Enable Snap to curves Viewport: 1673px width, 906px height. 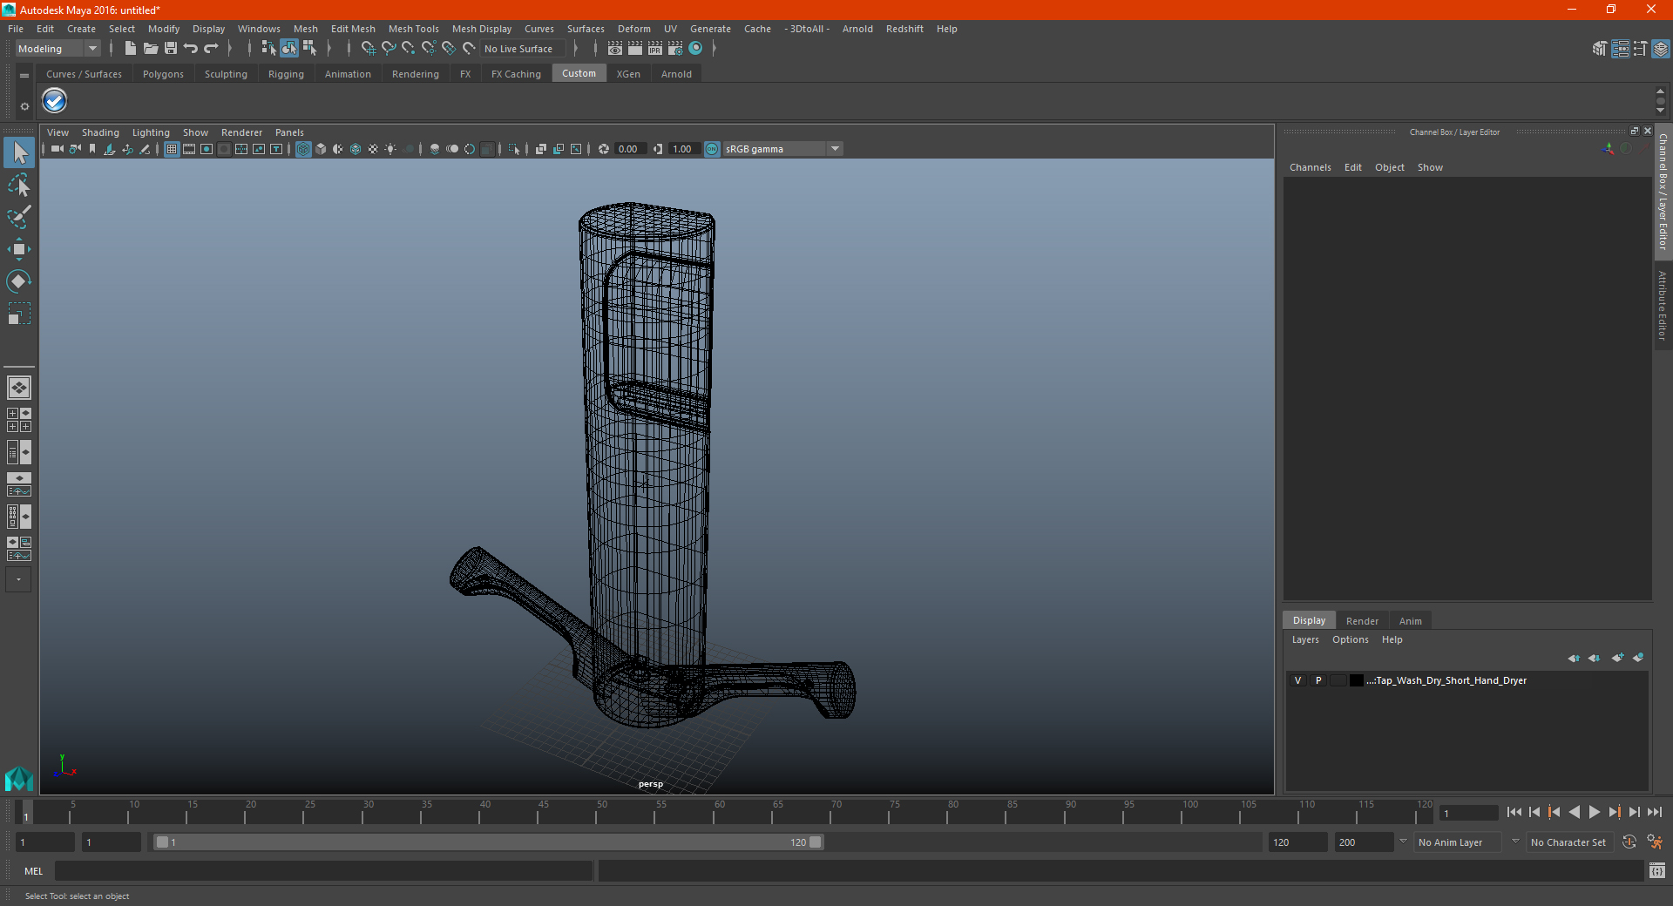389,49
